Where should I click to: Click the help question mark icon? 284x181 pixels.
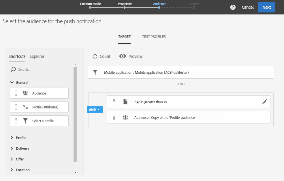(x=233, y=7)
